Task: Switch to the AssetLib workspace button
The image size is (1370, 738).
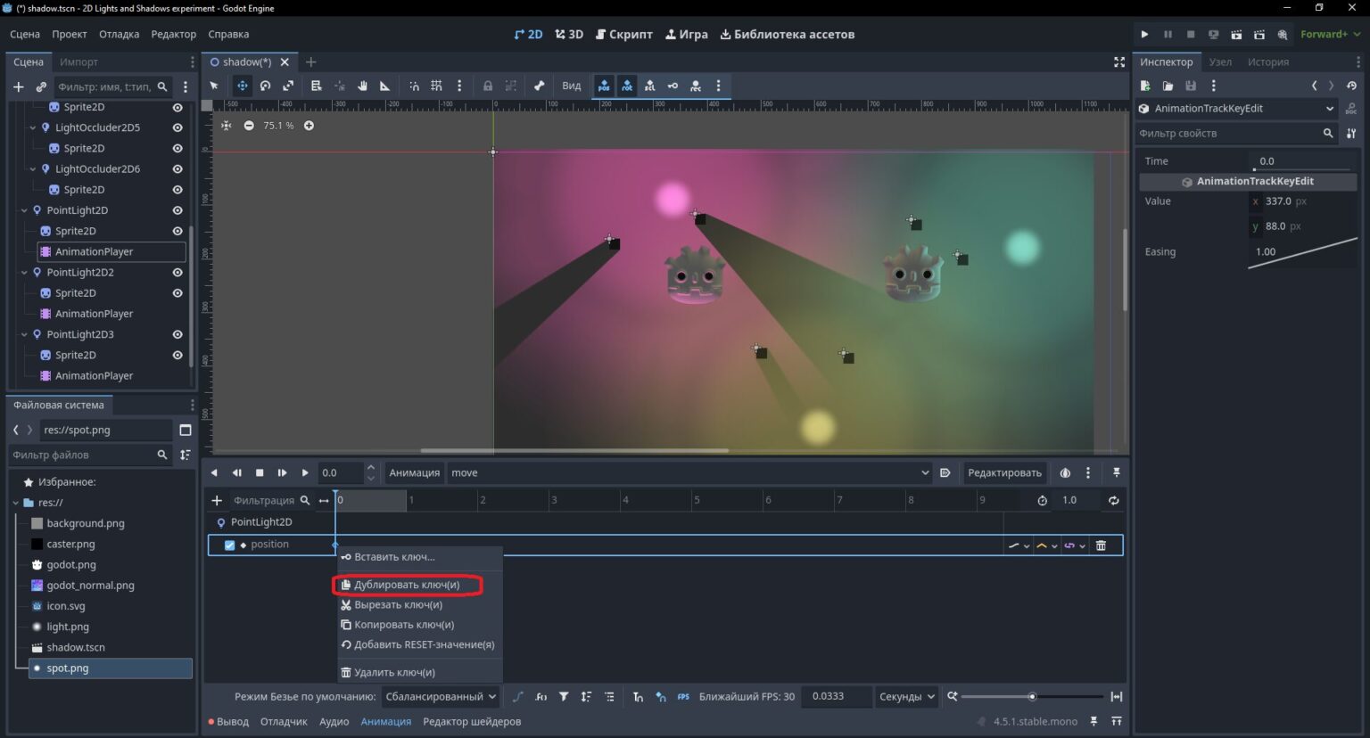Action: coord(787,34)
